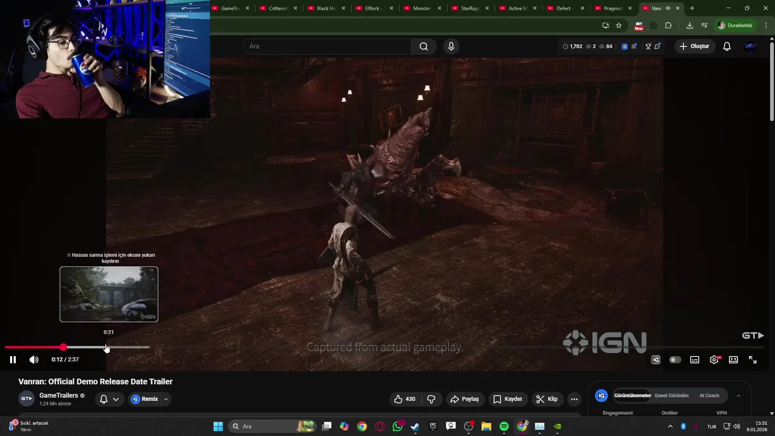Click the Klip scissors button
This screenshot has height=436, width=775.
[546, 399]
